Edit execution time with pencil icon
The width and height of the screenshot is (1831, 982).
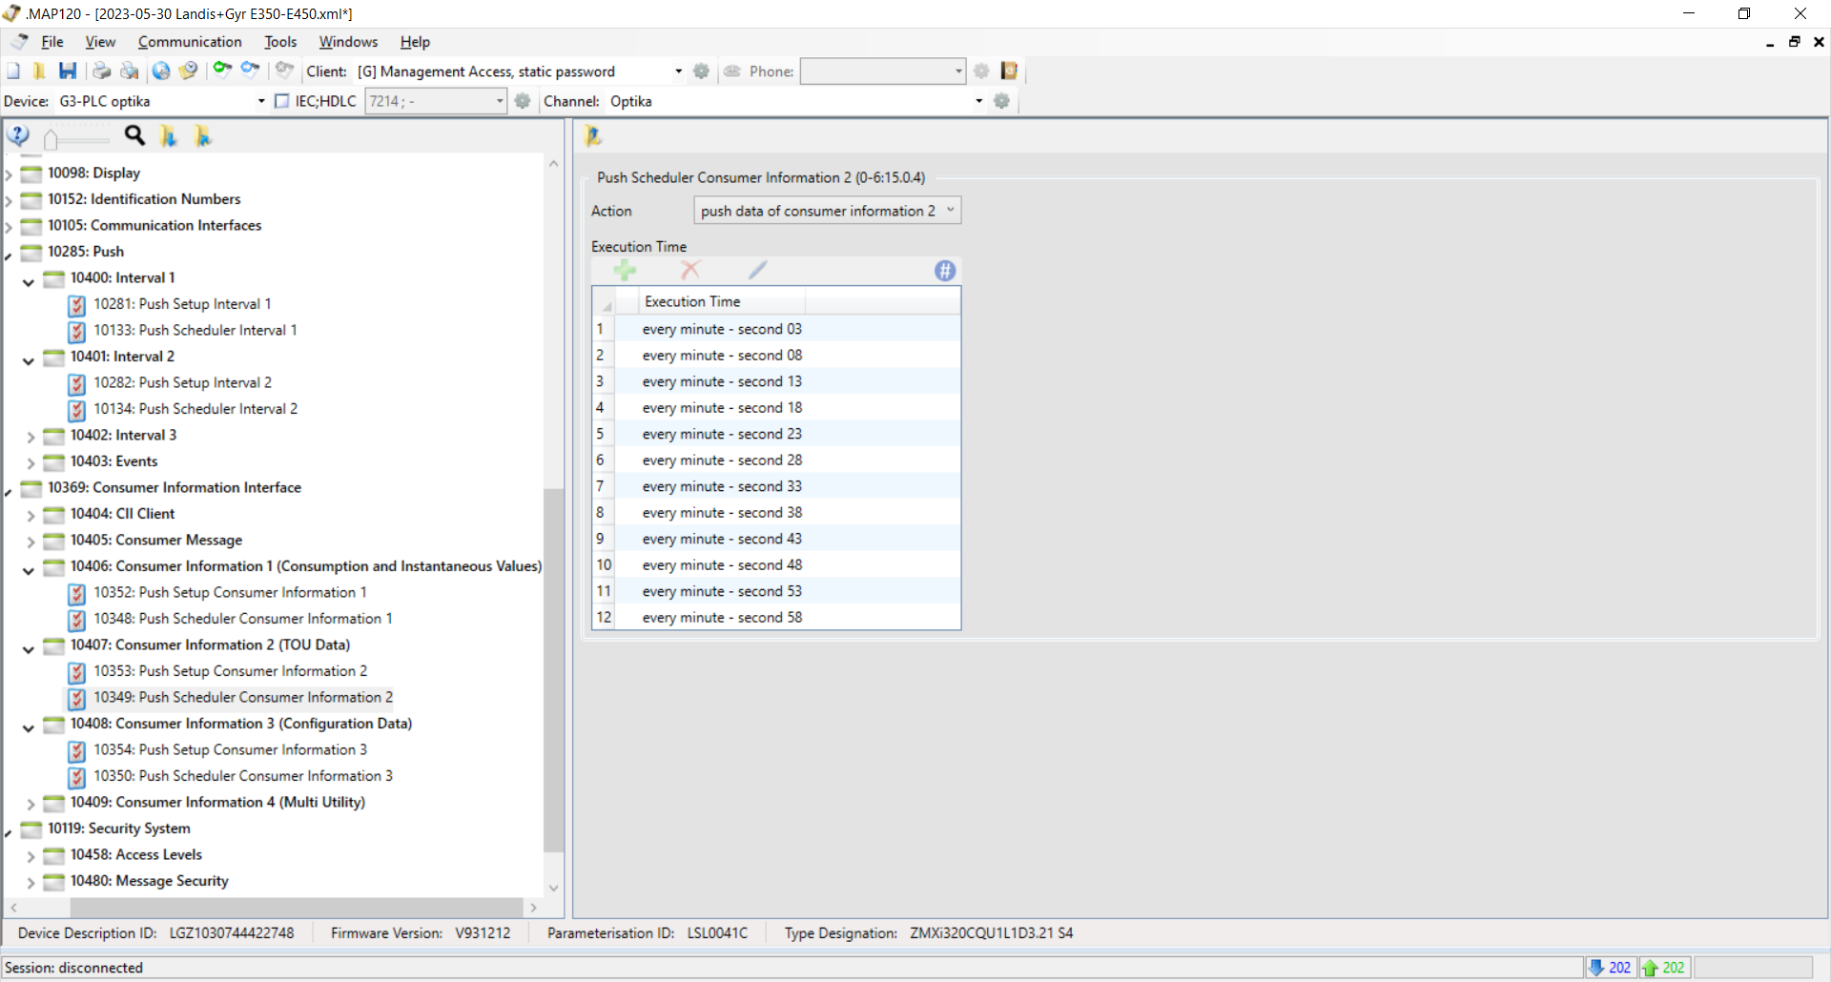tap(758, 271)
